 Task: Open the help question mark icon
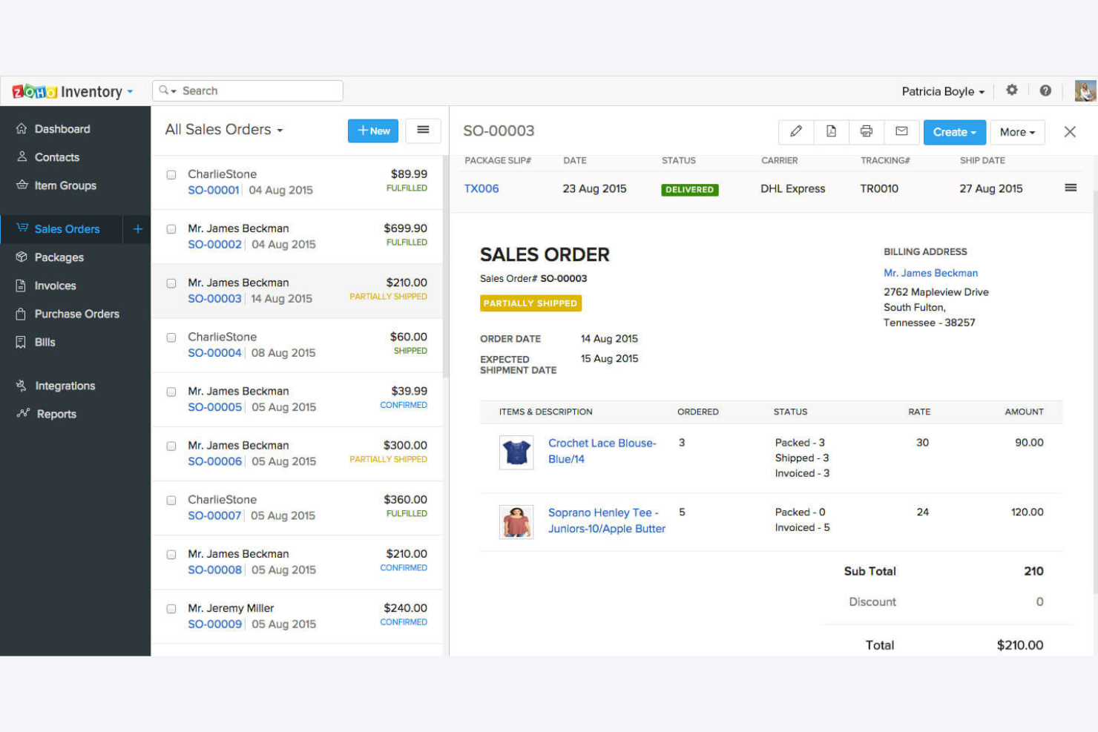(1045, 90)
